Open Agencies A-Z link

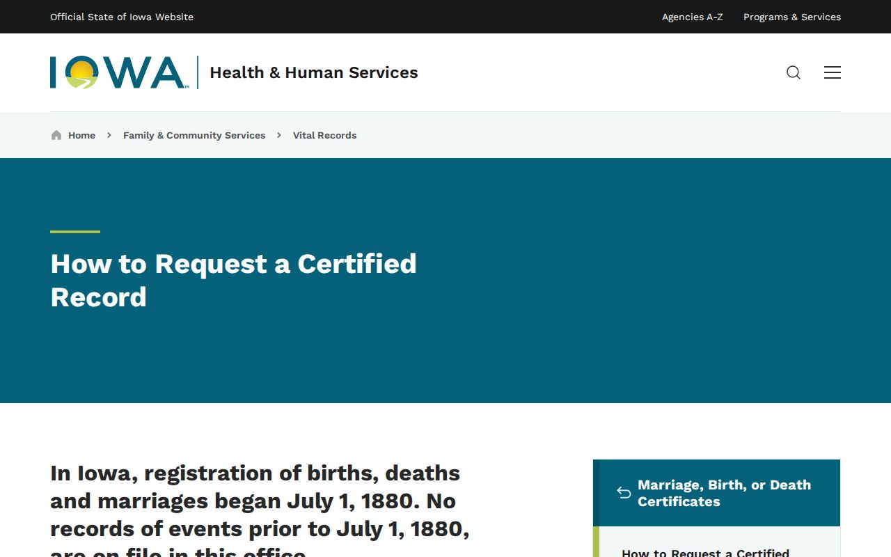click(x=693, y=17)
